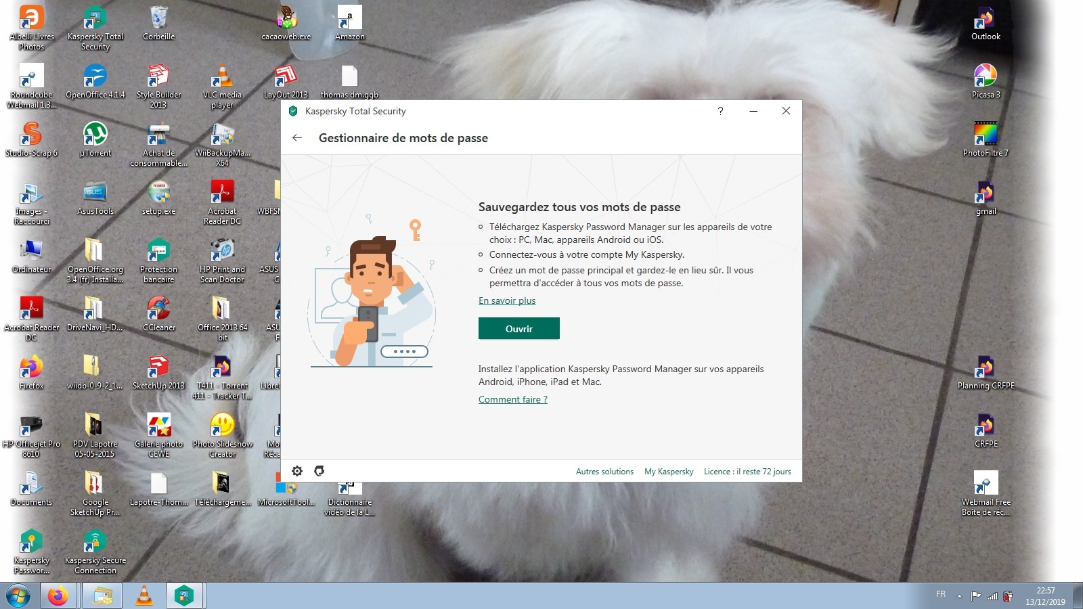Click the Windows Start button
This screenshot has height=609, width=1083.
point(19,596)
